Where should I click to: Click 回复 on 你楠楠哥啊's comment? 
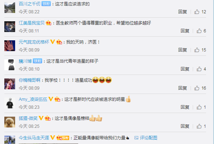pos(183,88)
